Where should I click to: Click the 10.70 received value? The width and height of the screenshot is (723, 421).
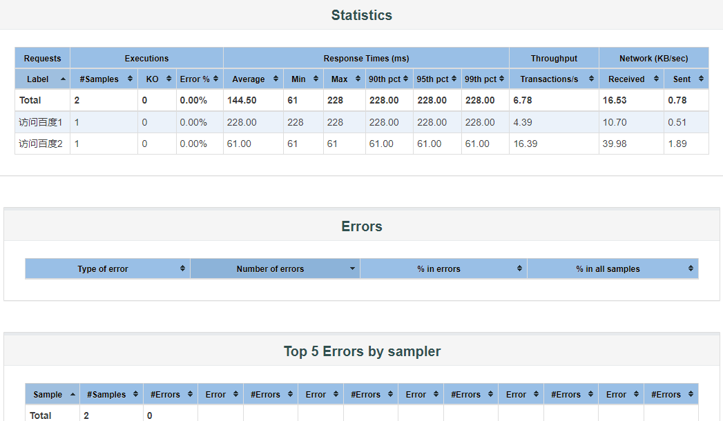[x=614, y=122]
